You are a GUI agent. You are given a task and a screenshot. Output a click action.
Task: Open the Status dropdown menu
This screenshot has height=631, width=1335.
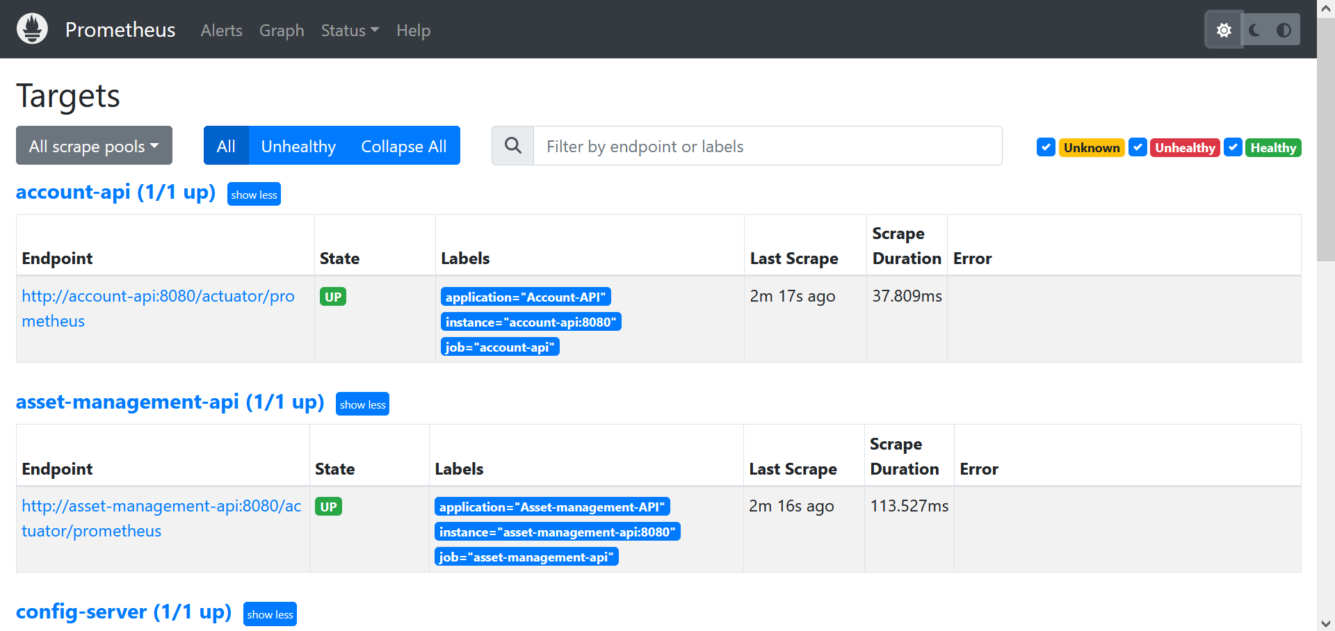pyautogui.click(x=350, y=31)
